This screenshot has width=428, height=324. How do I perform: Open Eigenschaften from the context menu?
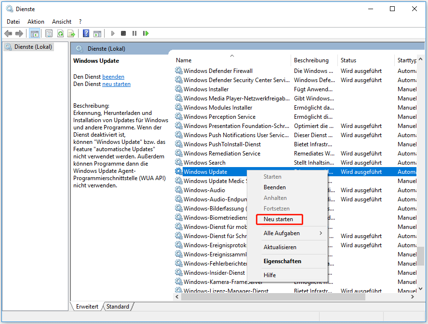click(287, 261)
